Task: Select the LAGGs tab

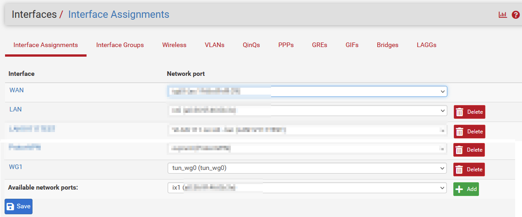Action: click(426, 45)
